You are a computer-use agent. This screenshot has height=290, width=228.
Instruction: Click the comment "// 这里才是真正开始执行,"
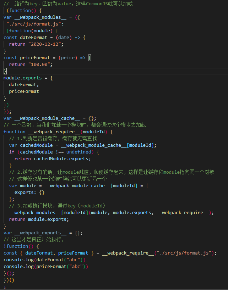click(34, 240)
